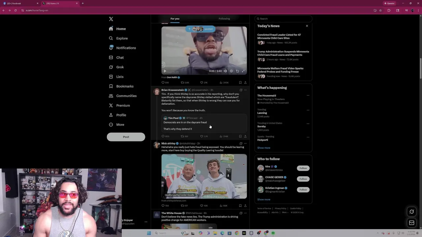The image size is (422, 237).
Task: Open Trump Administration Suspends Minnesota news story
Action: 283,55
